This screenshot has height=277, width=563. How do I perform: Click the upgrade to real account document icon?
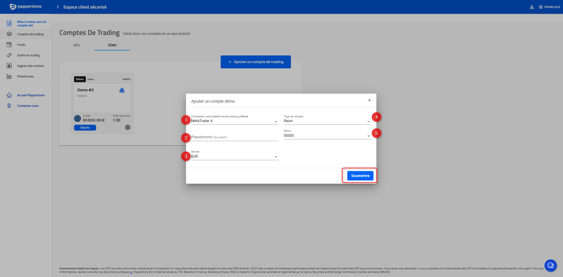tap(9, 23)
